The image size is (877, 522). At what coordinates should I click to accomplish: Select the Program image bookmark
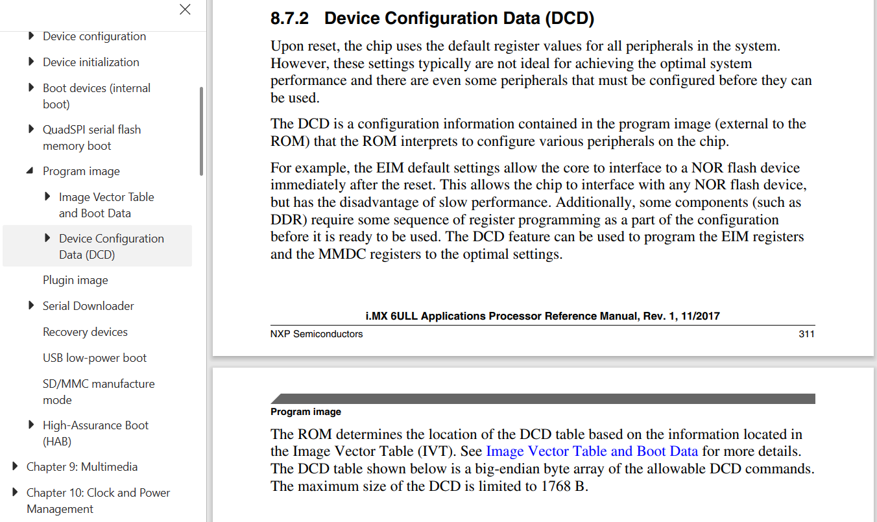pos(81,171)
